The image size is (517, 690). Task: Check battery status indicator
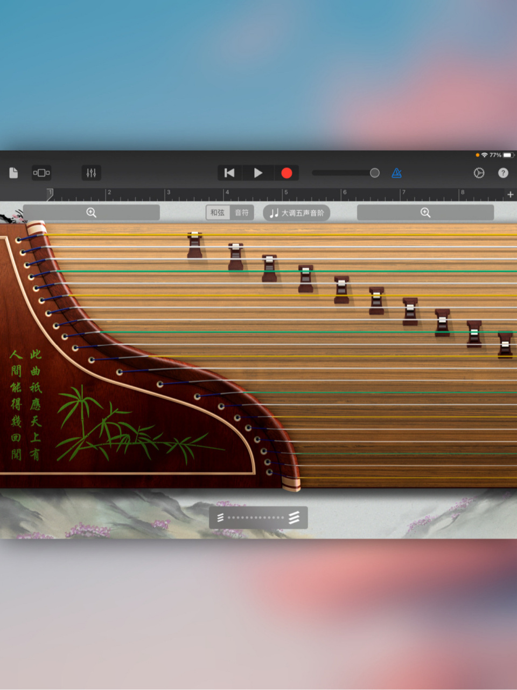pyautogui.click(x=508, y=155)
